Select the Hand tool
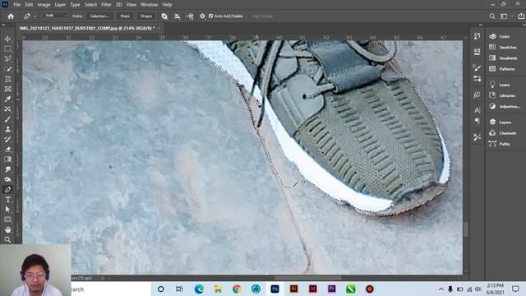The image size is (526, 296). (7, 229)
